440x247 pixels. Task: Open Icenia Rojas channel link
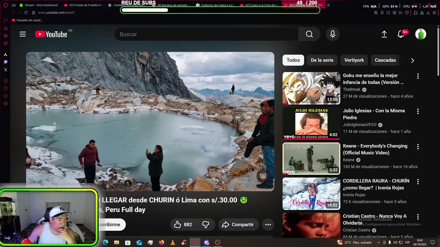354,195
